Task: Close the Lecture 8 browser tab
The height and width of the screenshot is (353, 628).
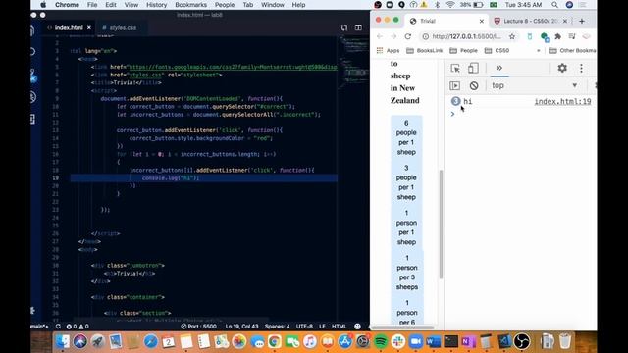Action: coord(565,21)
